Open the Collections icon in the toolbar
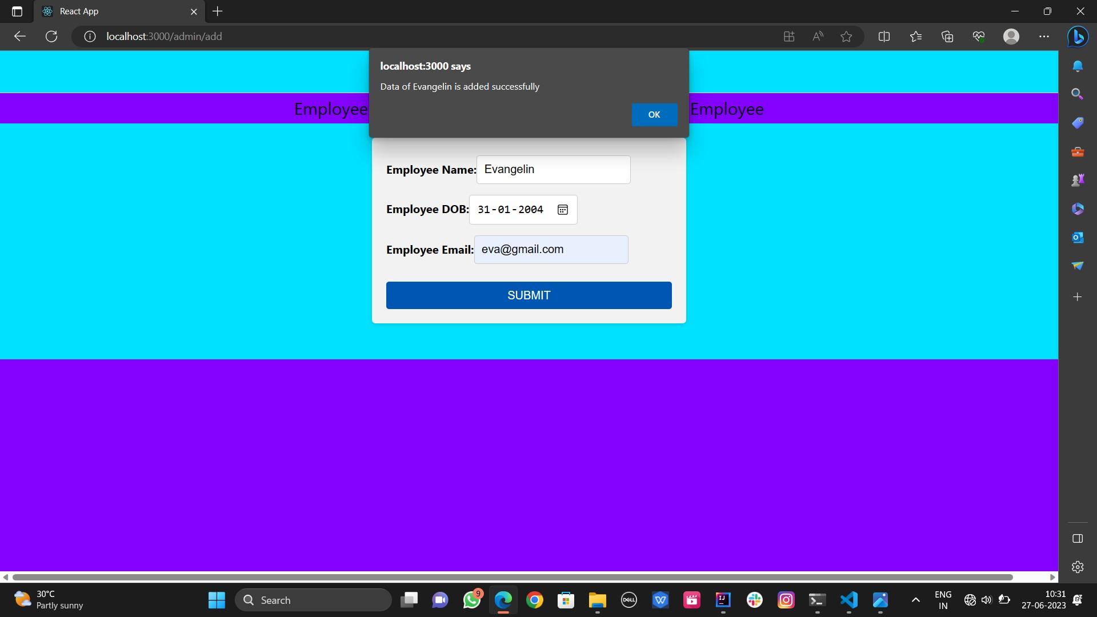Image resolution: width=1097 pixels, height=617 pixels. click(x=947, y=36)
